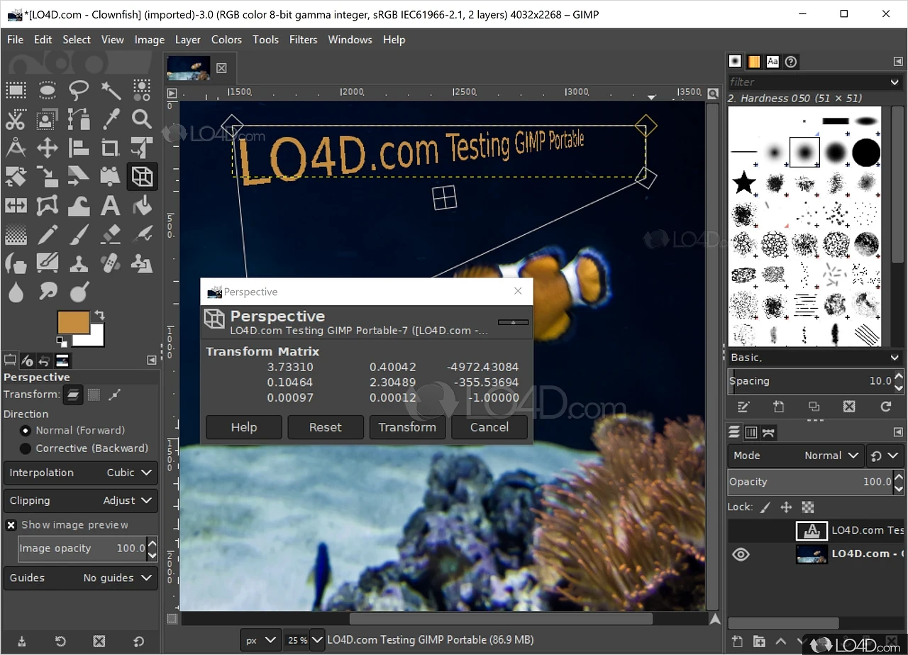Click the canvas horizontal scrollbar
Viewport: 908px width, 655px height.
501,620
